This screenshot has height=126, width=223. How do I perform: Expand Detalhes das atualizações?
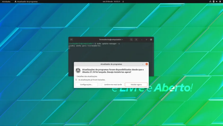click(x=86, y=76)
